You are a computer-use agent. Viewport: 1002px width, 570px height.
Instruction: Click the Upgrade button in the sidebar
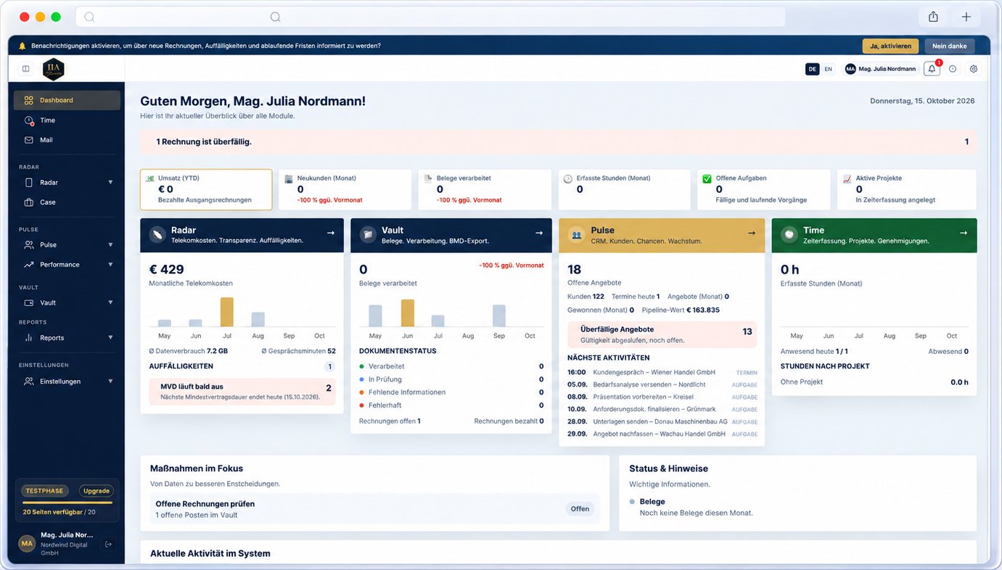[96, 491]
